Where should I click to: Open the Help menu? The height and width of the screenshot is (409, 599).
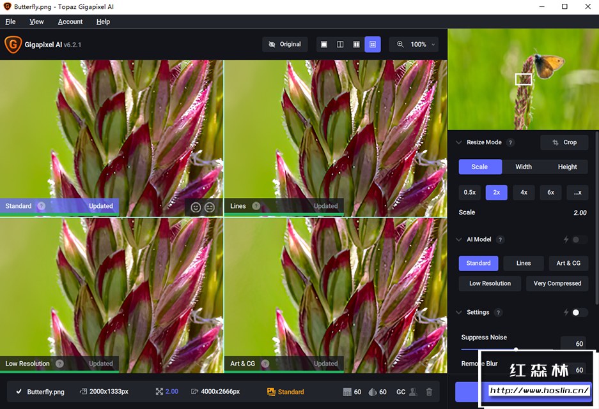(x=103, y=22)
